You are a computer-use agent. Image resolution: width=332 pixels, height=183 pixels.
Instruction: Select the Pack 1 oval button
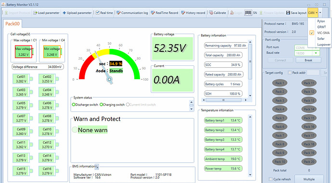(x=280, y=83)
